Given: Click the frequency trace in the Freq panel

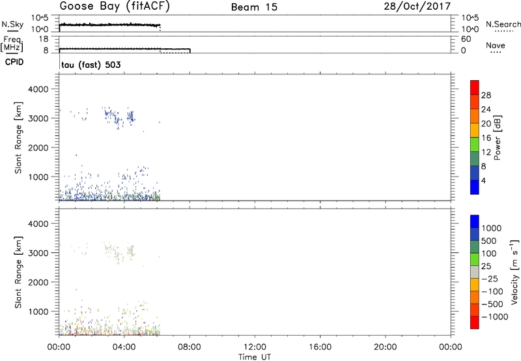Looking at the screenshot, I should pyautogui.click(x=124, y=49).
